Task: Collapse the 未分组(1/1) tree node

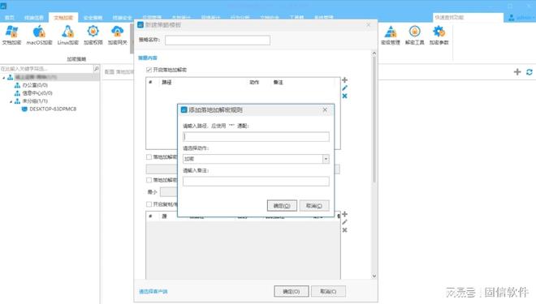Action: [11, 101]
